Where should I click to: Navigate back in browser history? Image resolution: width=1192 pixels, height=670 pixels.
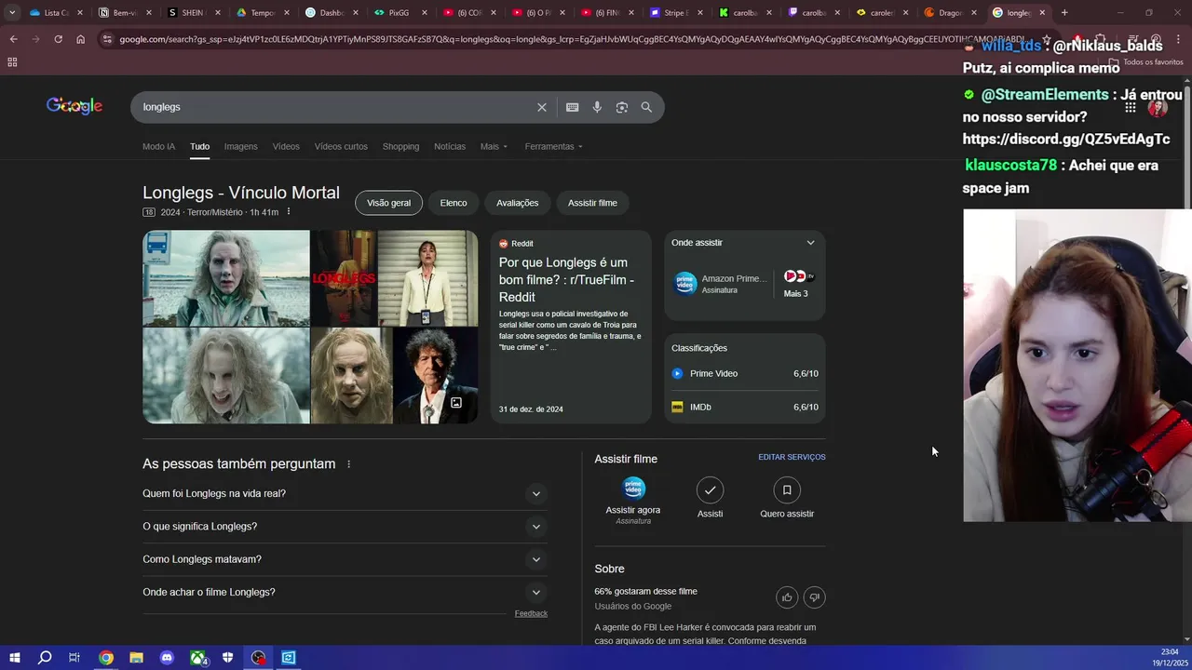click(x=13, y=39)
